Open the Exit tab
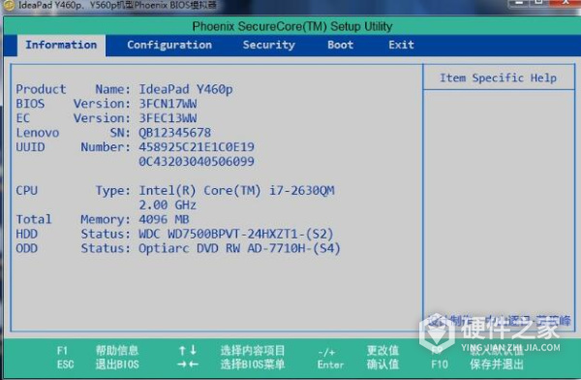 point(401,46)
